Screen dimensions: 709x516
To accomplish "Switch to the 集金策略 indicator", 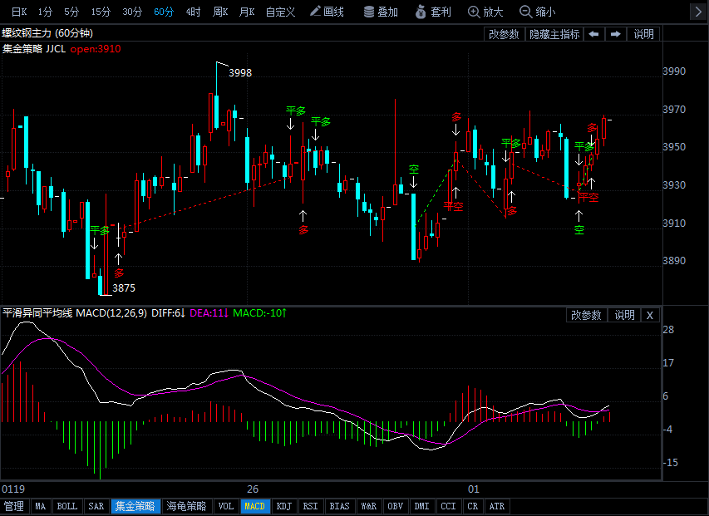I will click(x=135, y=506).
